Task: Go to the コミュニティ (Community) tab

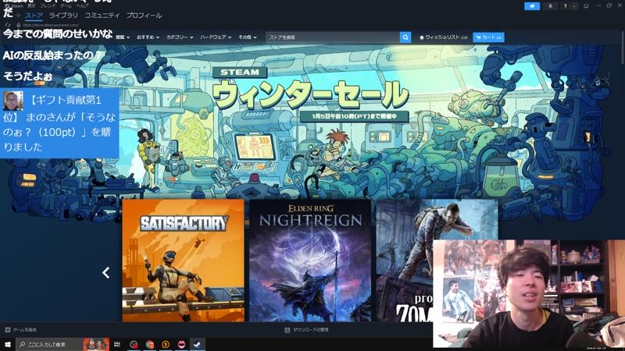Action: pyautogui.click(x=102, y=16)
